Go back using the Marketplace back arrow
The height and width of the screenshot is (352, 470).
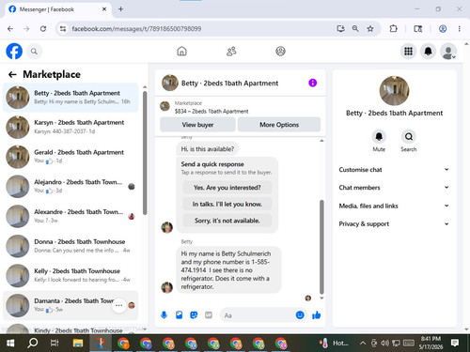point(12,74)
